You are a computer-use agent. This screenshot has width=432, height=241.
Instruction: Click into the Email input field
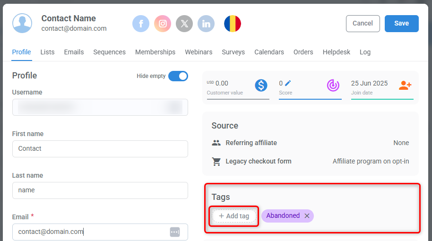[100, 232]
